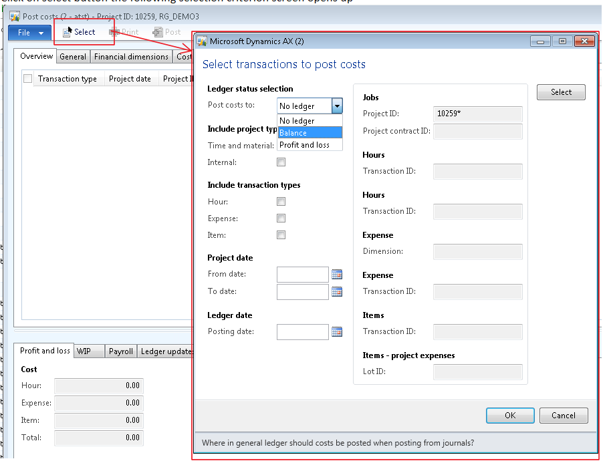Choose Balance from the ledger list
Viewport: 607px width, 465px height.
[310, 133]
